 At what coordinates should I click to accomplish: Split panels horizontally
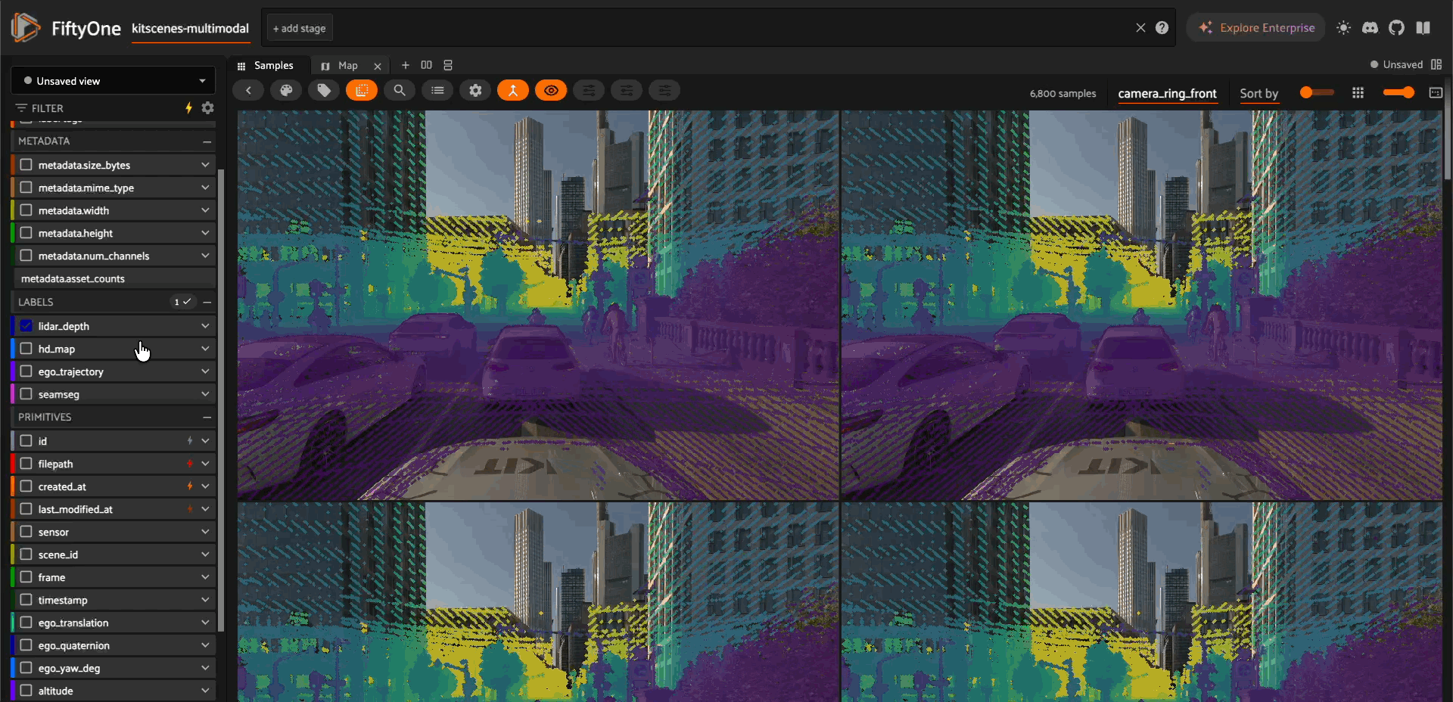[x=427, y=65]
